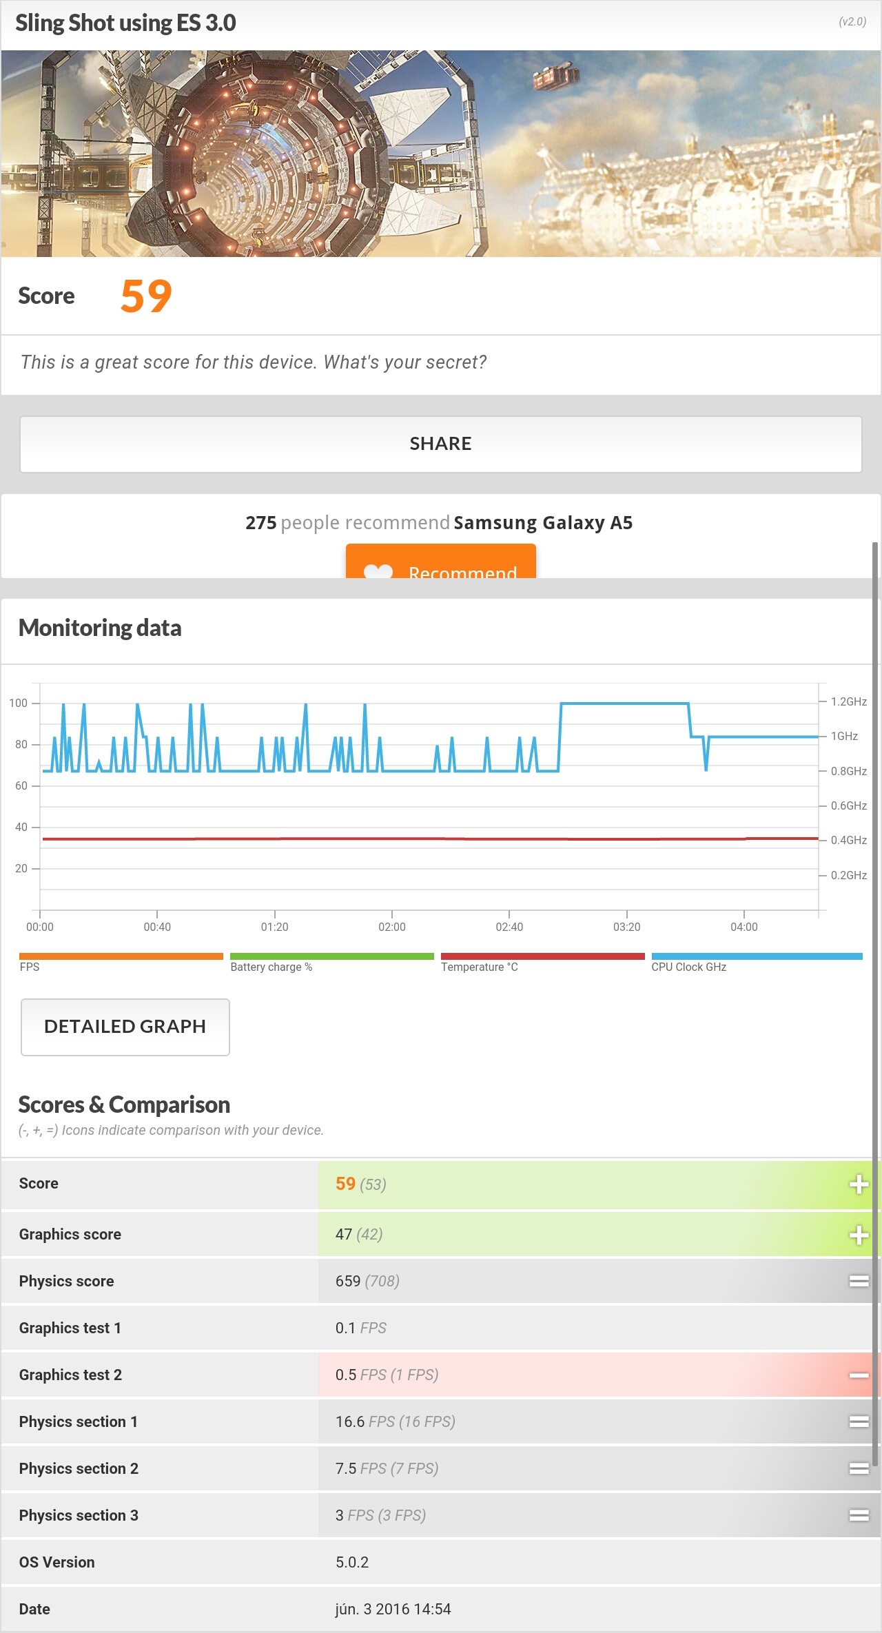Tap Physics section 1 value '16.6 FPS'
Viewport: 882px width, 1633px height.
pyautogui.click(x=396, y=1421)
